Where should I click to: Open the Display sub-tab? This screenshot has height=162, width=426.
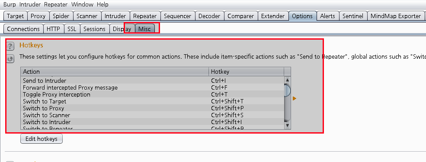pyautogui.click(x=122, y=29)
